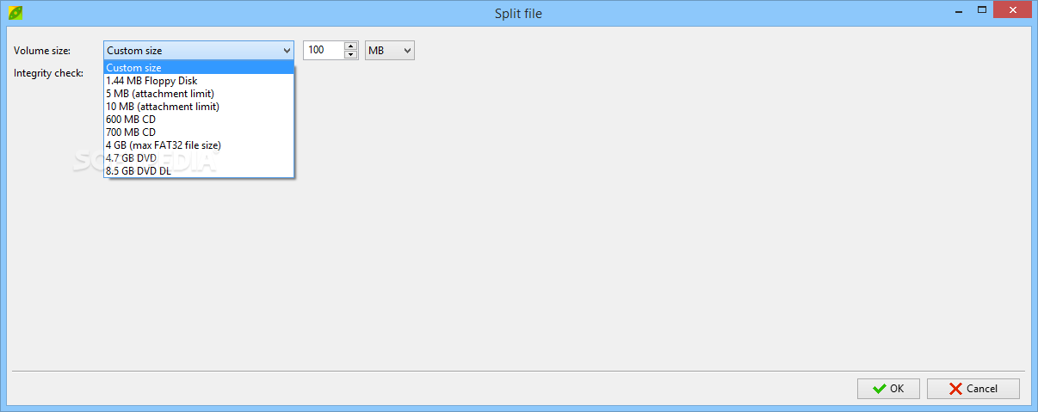Select 8.5 GB DVD DL volume size
Image resolution: width=1038 pixels, height=412 pixels.
click(199, 171)
